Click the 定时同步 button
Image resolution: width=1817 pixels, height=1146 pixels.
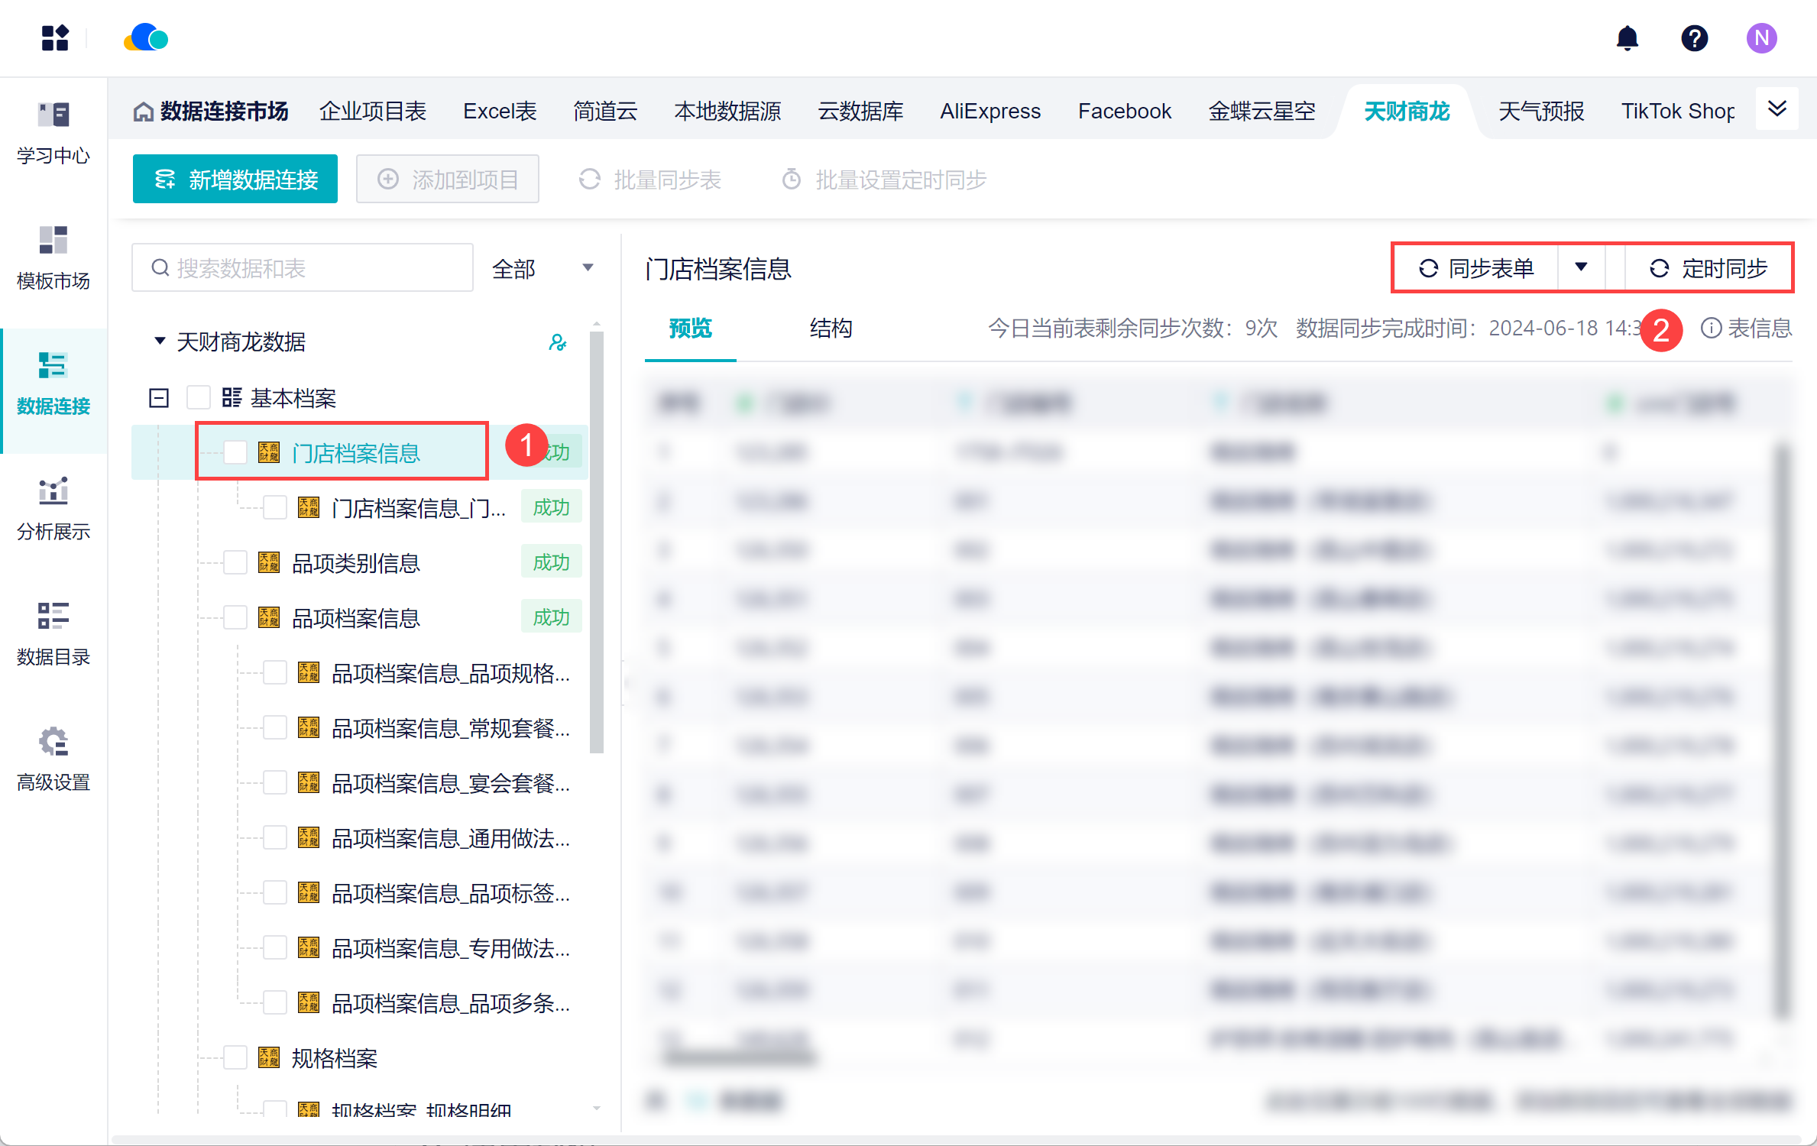[x=1708, y=268]
